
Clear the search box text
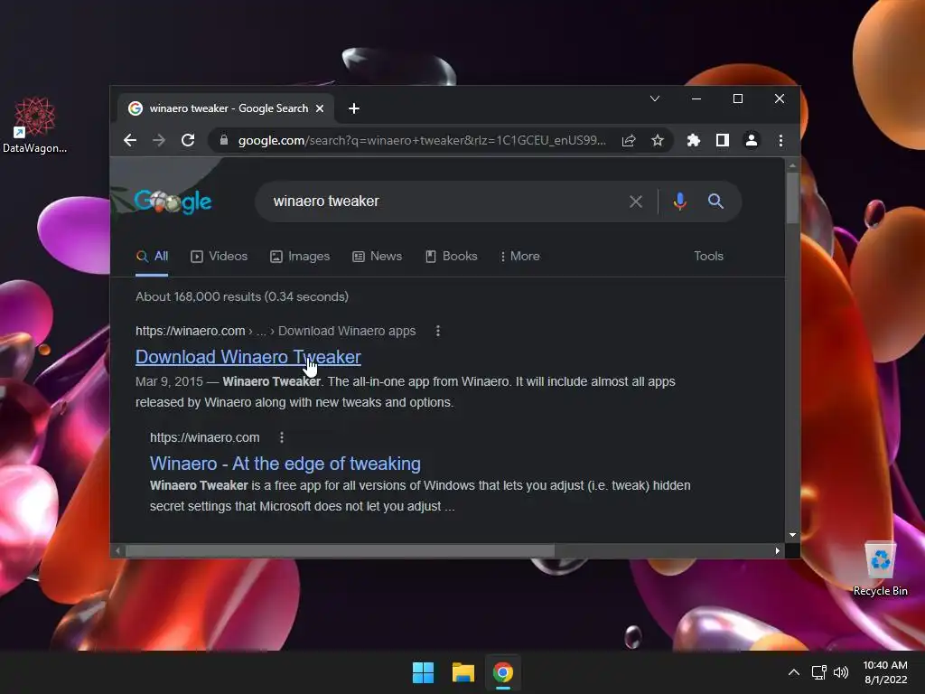636,202
